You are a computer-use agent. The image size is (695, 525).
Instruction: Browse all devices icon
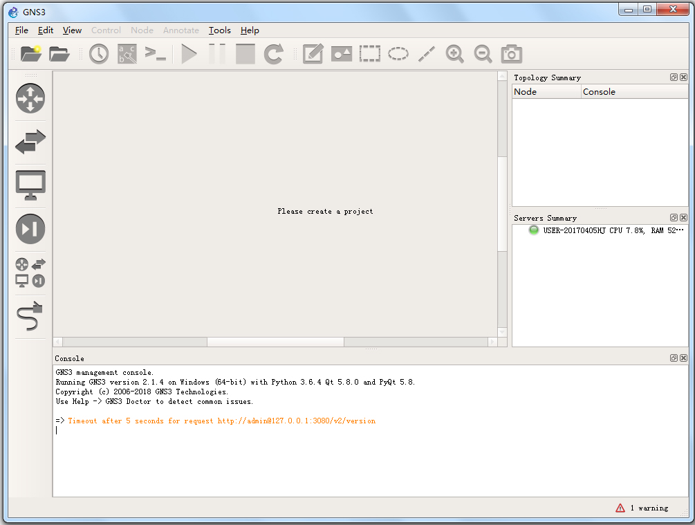tap(30, 273)
